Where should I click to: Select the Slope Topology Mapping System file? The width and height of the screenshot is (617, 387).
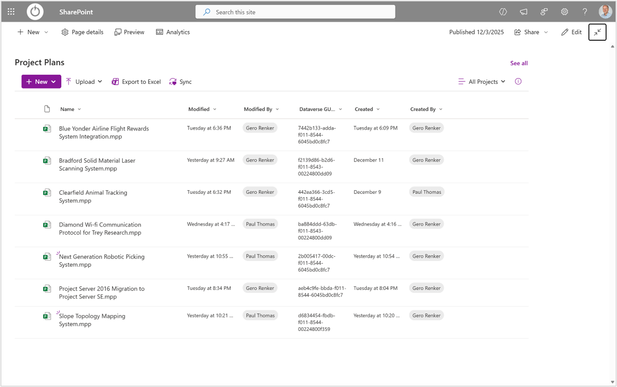[x=91, y=320]
